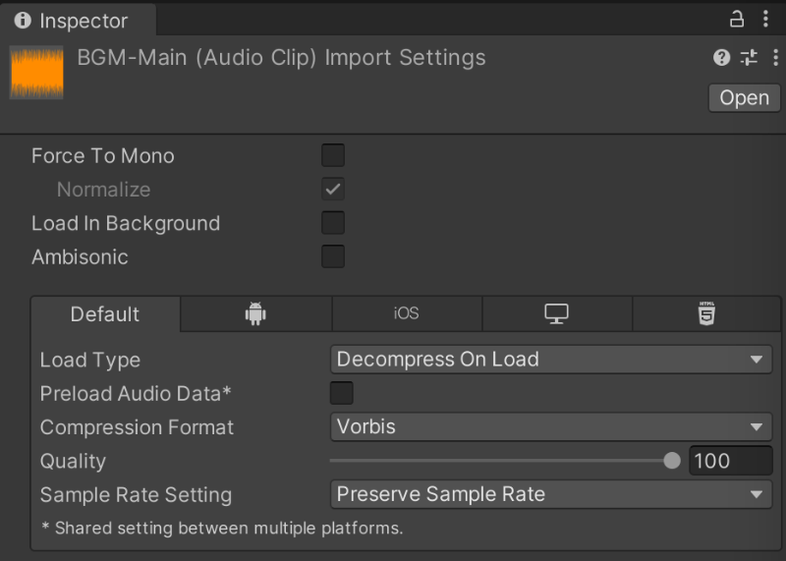Expand the Compression Format dropdown
This screenshot has width=786, height=561.
pyautogui.click(x=550, y=427)
